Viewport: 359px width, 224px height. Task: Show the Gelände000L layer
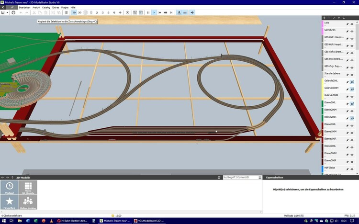352,82
